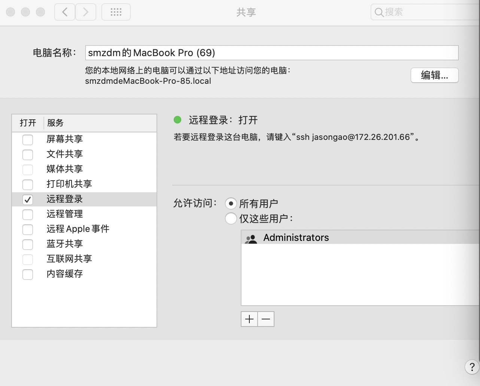Click the help question mark button
The width and height of the screenshot is (480, 386).
coord(472,367)
